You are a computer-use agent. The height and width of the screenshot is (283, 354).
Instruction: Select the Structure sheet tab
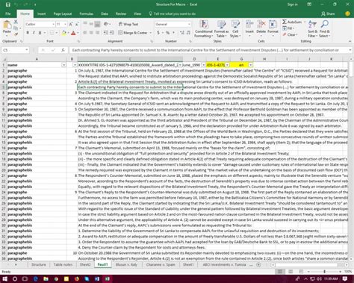click(x=39, y=264)
